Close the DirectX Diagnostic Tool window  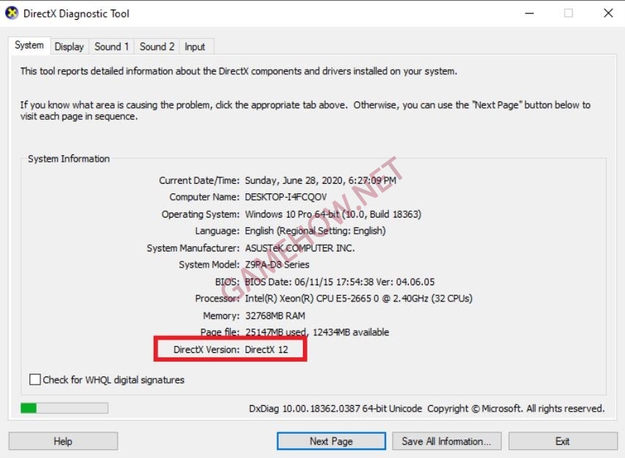tap(607, 13)
